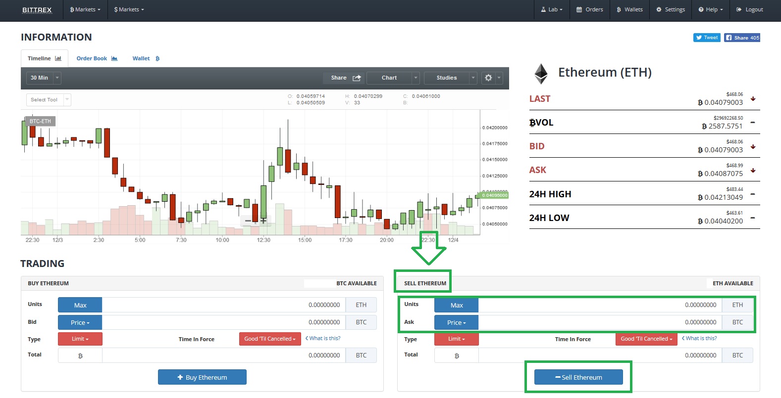Viewport: 781px width, 398px height.
Task: Click the Ethereum (ETH) heading
Action: click(x=605, y=73)
